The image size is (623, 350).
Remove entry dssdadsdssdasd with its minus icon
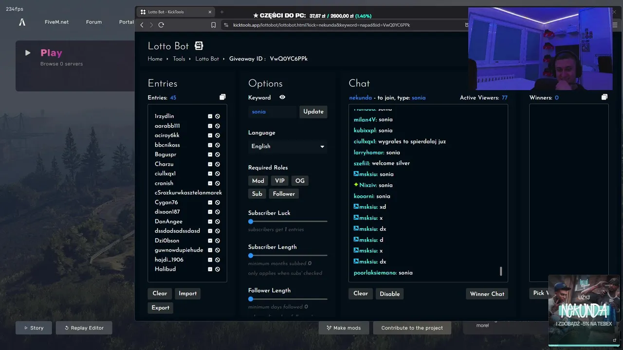coord(210,231)
